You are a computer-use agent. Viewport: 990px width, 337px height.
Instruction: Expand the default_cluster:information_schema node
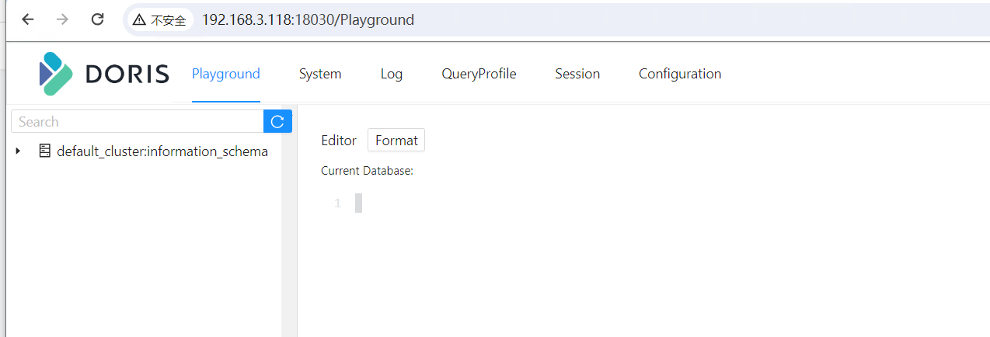[18, 151]
